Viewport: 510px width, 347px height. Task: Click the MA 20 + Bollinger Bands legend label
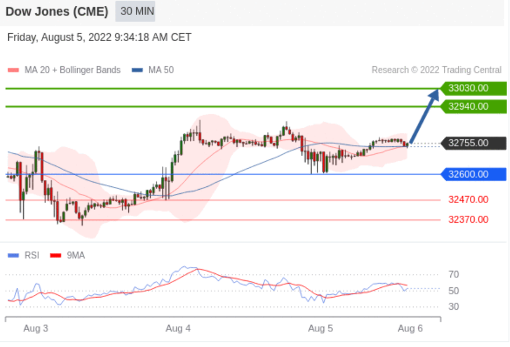[x=73, y=70]
